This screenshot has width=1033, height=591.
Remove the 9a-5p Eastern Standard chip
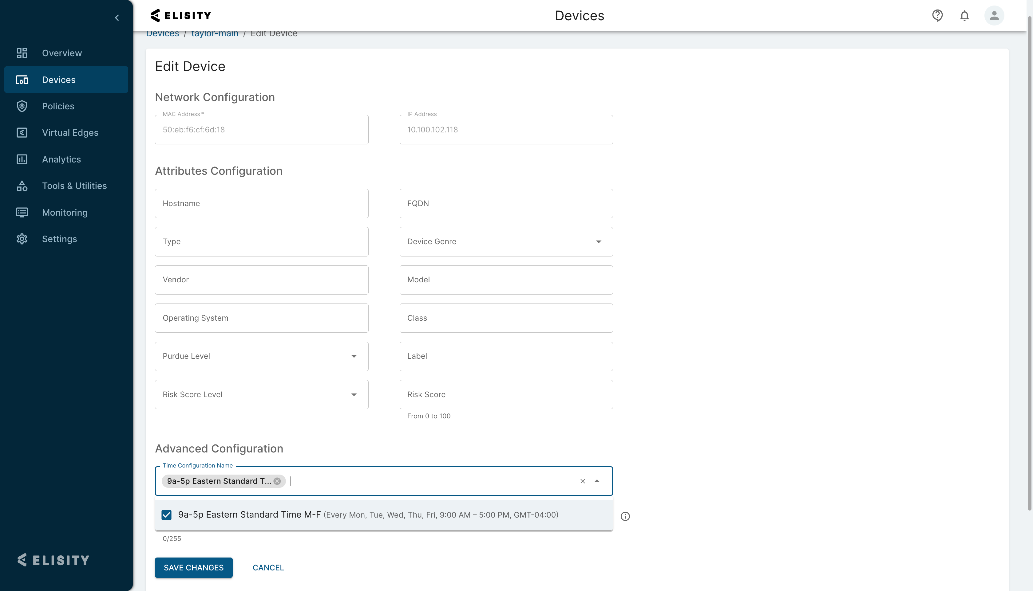(277, 481)
